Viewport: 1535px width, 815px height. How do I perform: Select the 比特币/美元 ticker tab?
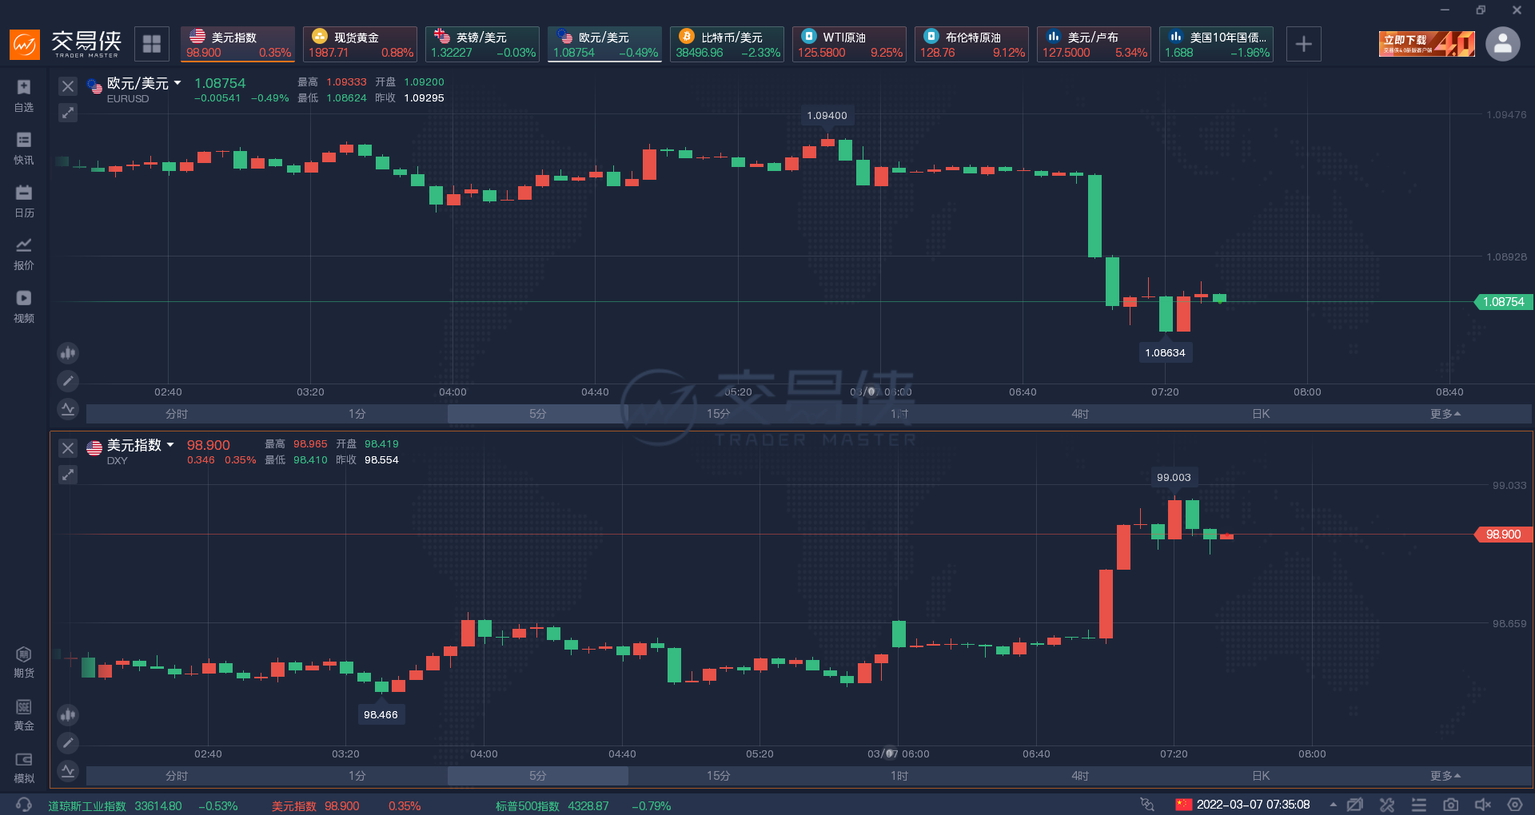click(x=727, y=44)
